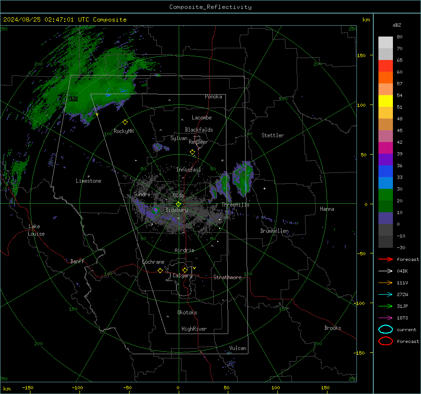The image size is (421, 394).
Task: Click the cyan 27ZW arrow in legend
Action: (385, 295)
